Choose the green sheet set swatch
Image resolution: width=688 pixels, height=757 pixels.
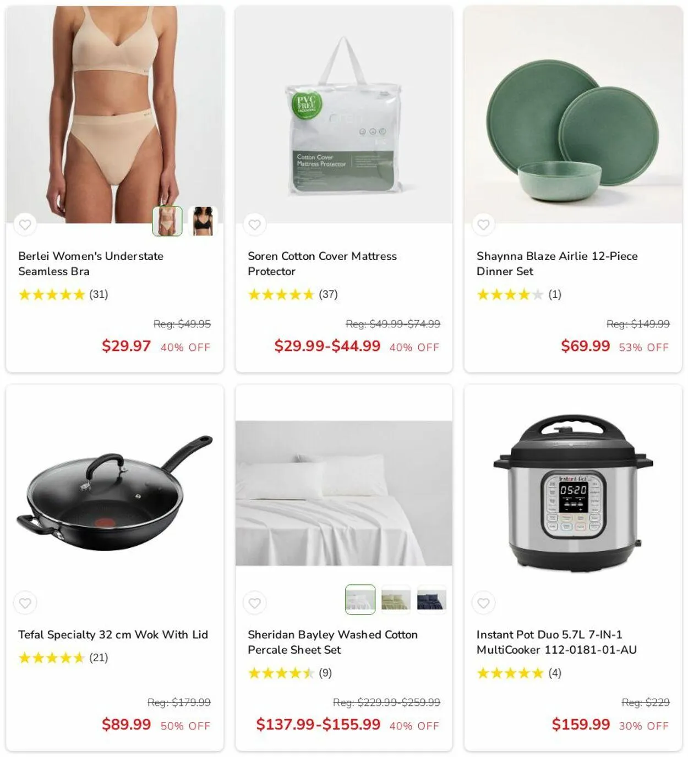396,599
